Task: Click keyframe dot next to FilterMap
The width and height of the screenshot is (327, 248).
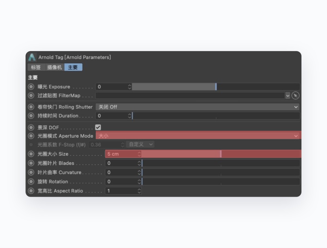Action: tap(31, 96)
